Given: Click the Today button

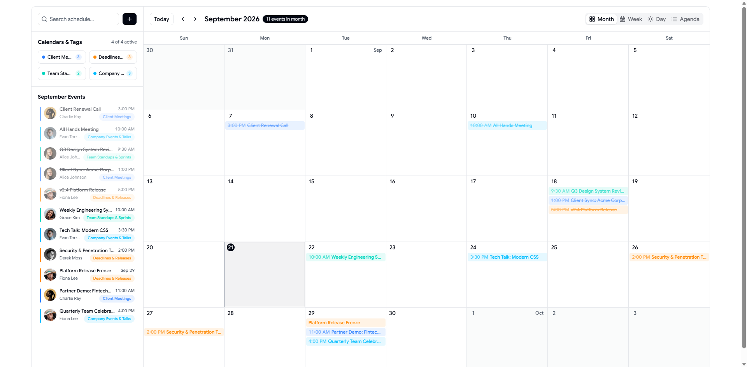Looking at the screenshot, I should (161, 19).
